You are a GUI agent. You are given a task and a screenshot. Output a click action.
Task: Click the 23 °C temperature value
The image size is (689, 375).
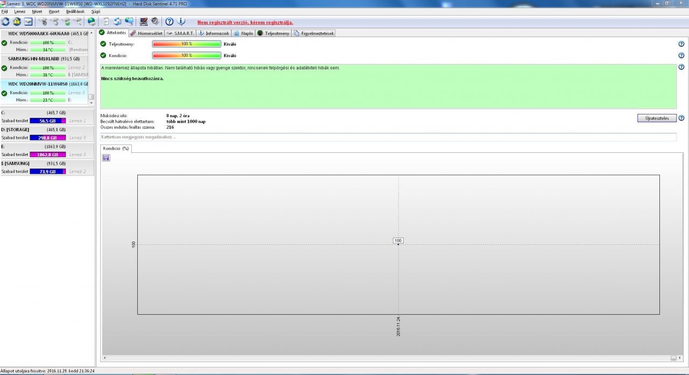48,100
